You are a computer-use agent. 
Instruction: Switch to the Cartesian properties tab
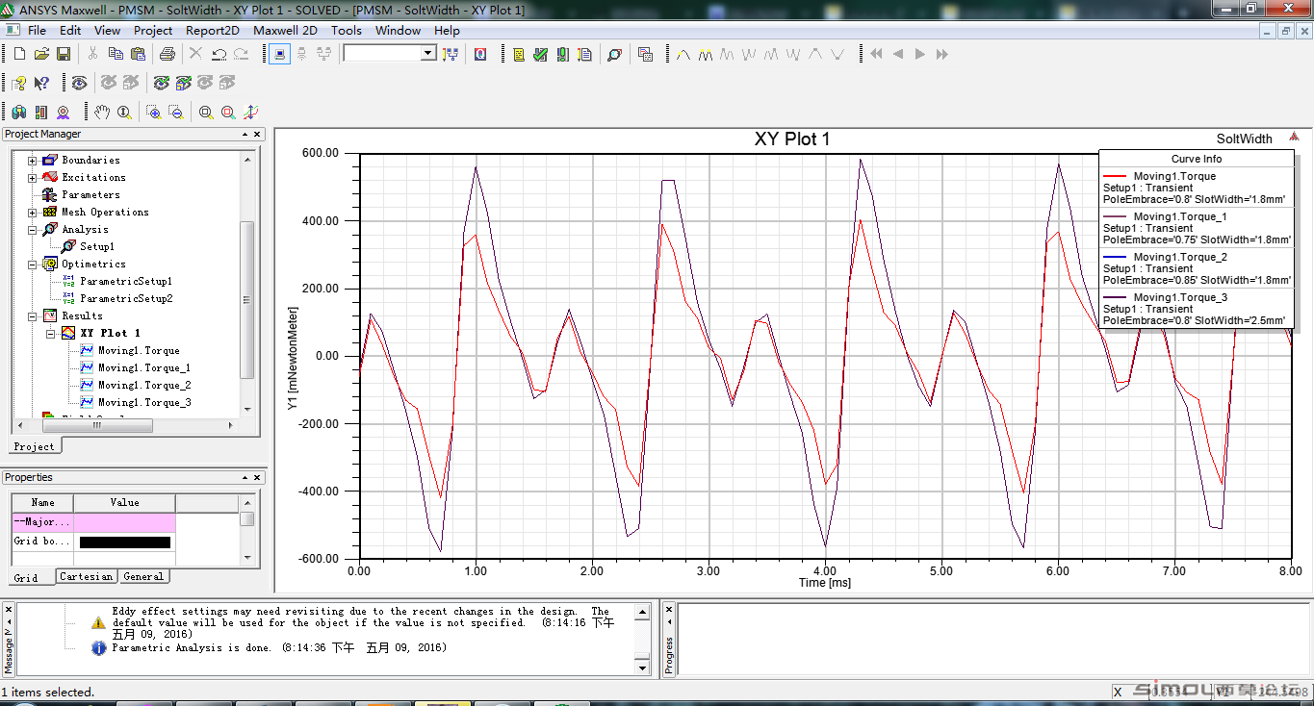86,576
